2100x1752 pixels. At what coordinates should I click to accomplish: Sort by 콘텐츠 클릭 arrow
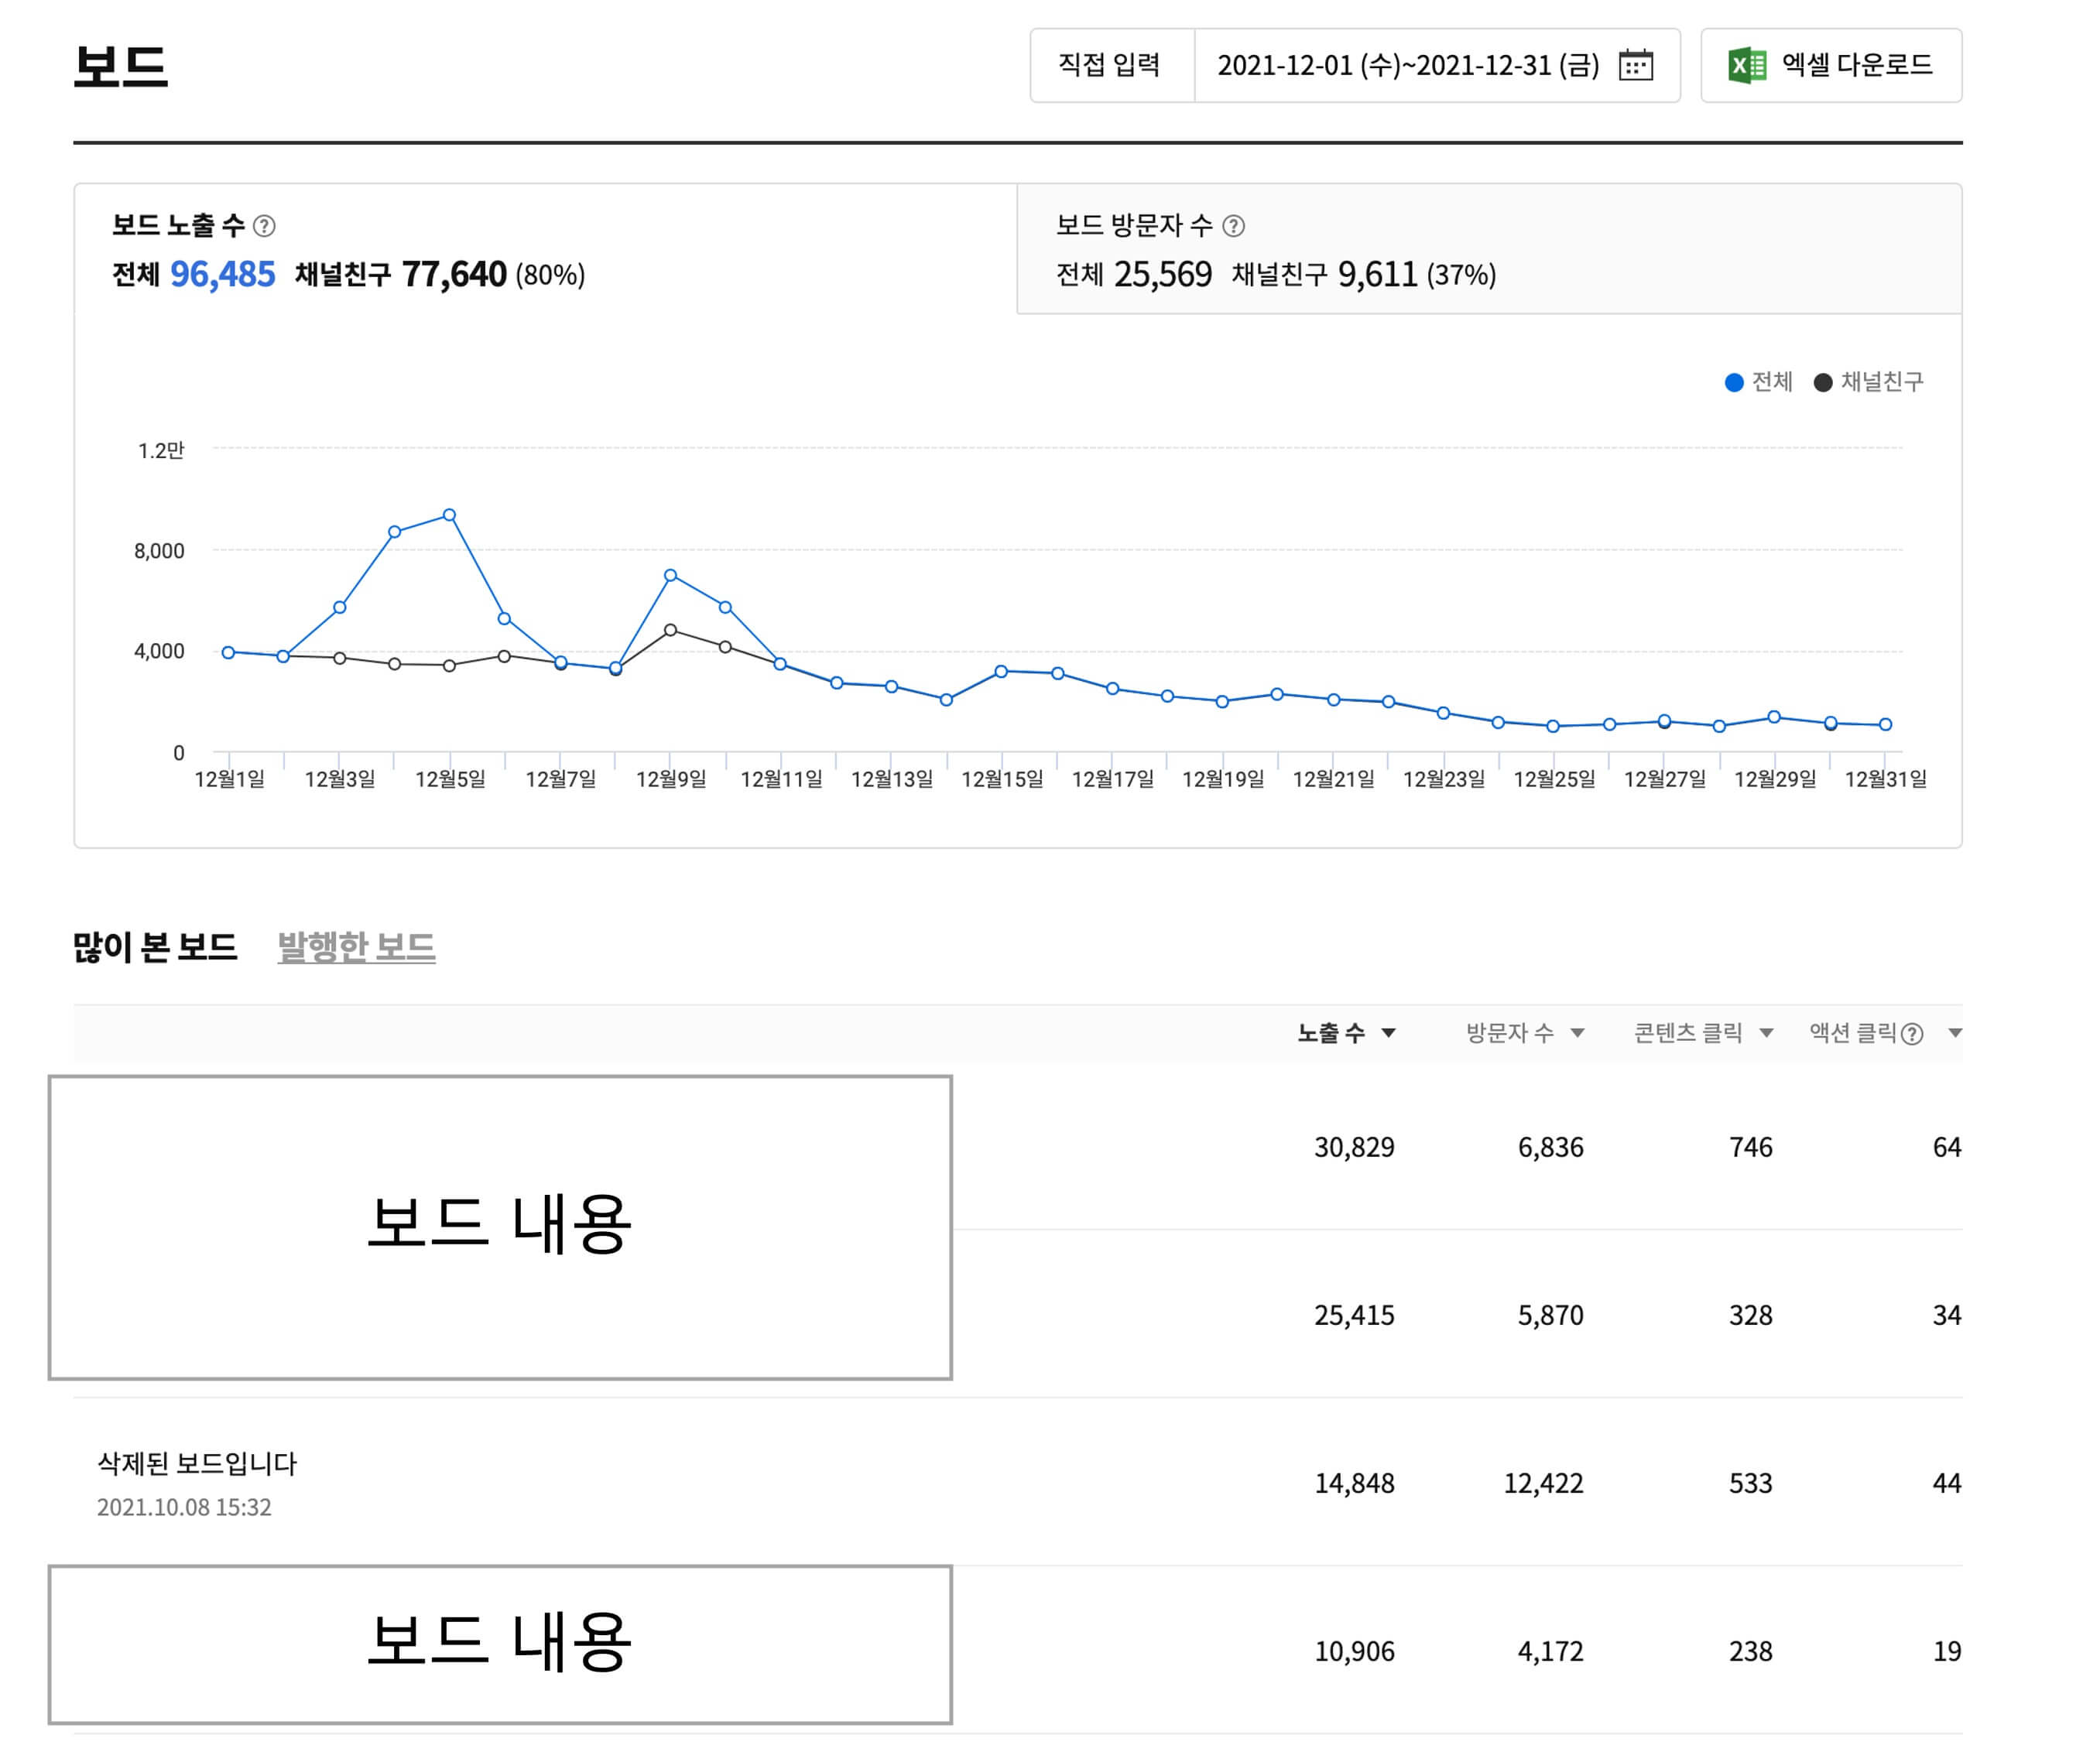point(1766,1033)
